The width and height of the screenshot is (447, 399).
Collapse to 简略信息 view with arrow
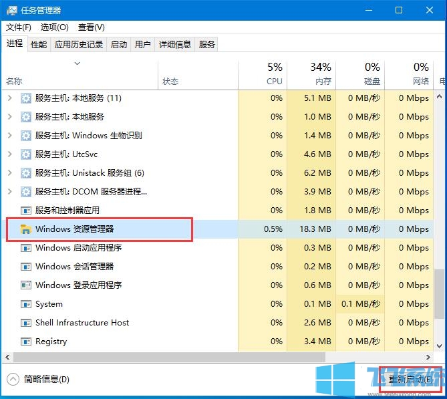pyautogui.click(x=13, y=379)
